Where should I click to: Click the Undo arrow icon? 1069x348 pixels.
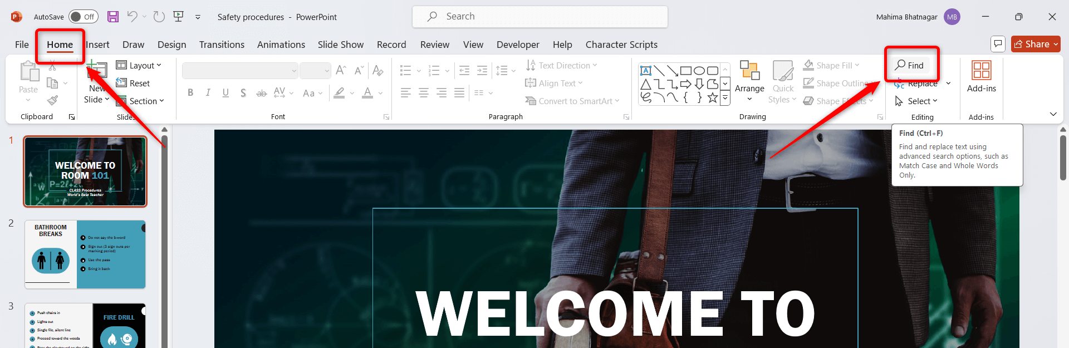[132, 17]
